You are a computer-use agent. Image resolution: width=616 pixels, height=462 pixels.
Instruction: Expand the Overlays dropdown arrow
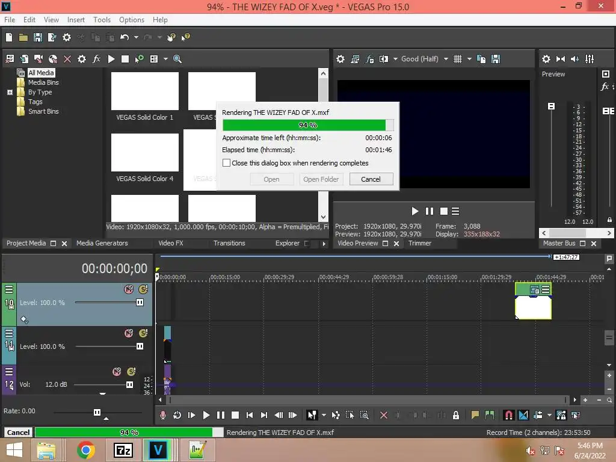469,59
